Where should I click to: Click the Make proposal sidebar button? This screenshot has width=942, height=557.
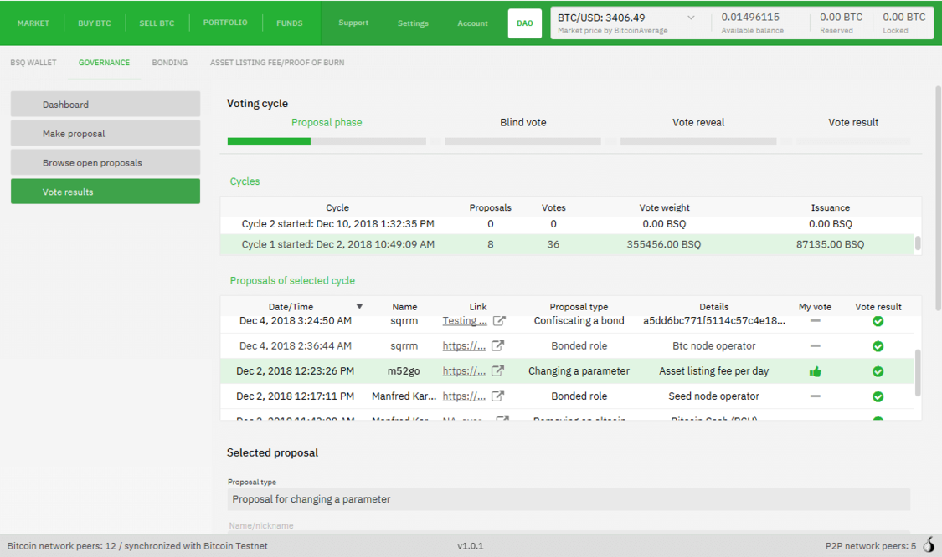tap(106, 134)
